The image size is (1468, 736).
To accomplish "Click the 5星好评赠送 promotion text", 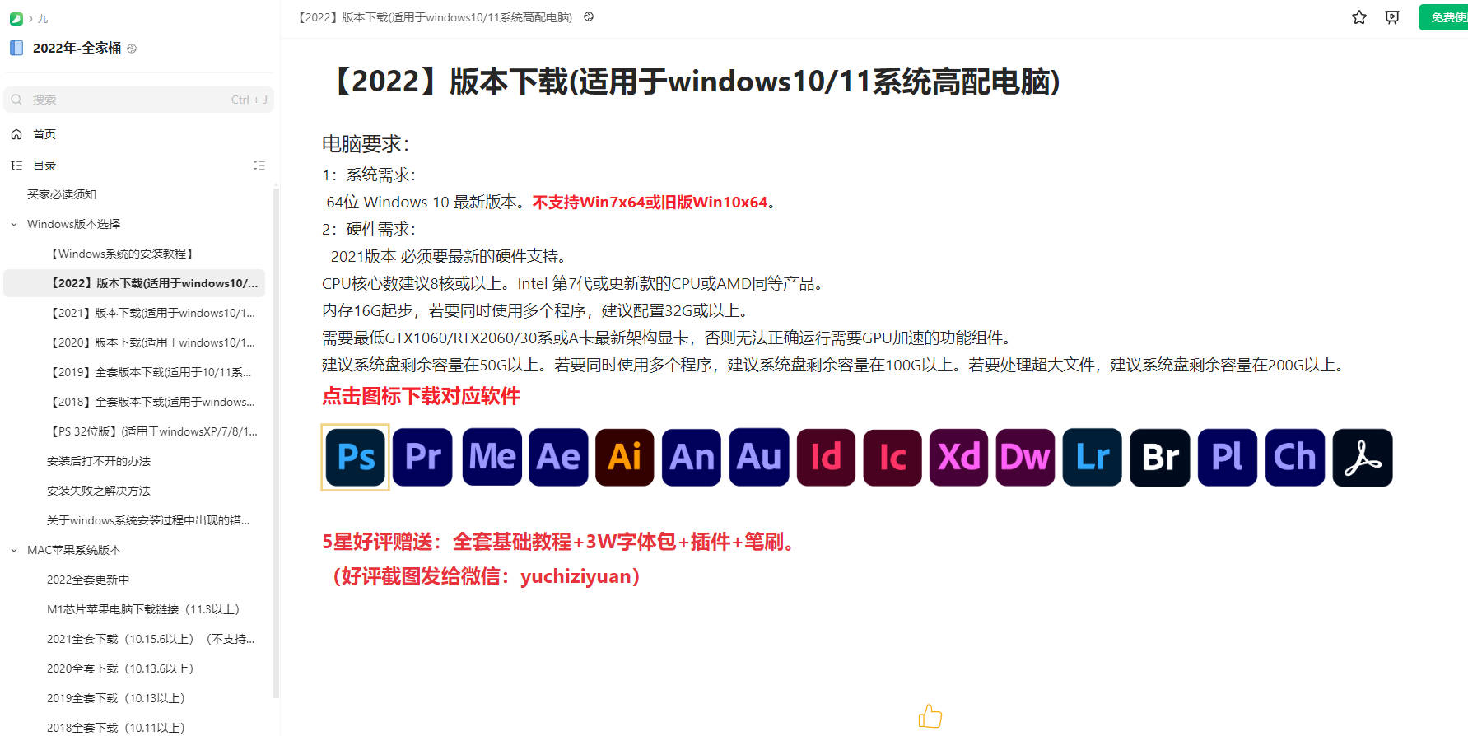I will (558, 542).
